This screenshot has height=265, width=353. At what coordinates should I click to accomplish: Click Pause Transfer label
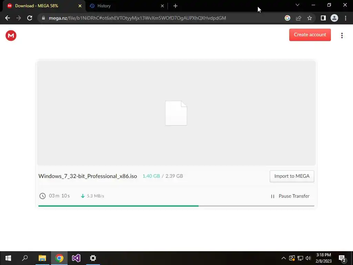tap(294, 196)
